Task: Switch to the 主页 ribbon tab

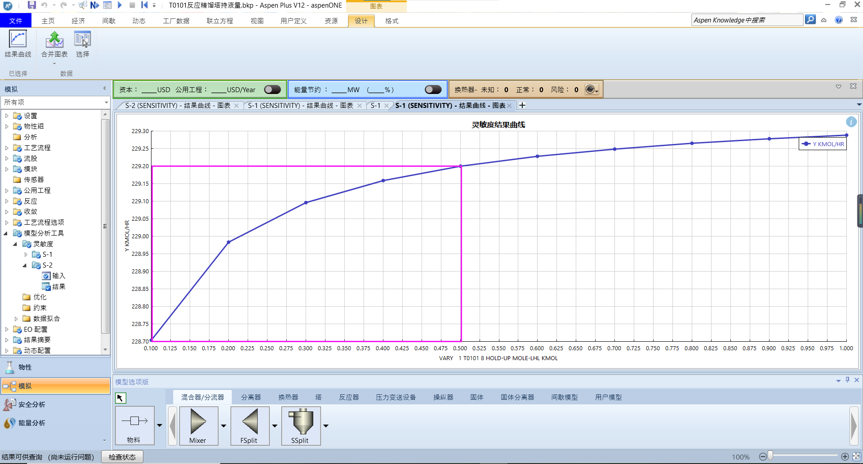Action: [48, 21]
